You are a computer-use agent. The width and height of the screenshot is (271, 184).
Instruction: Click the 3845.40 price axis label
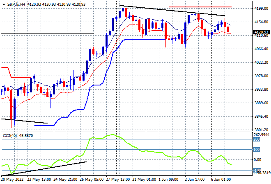coord(261,117)
